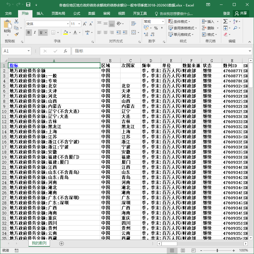Open the 数据 ribbon tab
Viewport: 254px width, 254px height.
click(x=91, y=14)
